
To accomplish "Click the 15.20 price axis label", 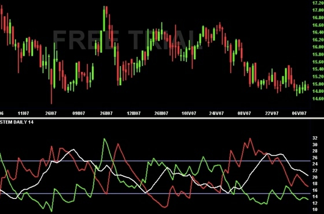I will pos(318,77).
